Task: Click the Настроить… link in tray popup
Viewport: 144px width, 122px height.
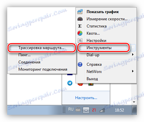Action: point(86,98)
